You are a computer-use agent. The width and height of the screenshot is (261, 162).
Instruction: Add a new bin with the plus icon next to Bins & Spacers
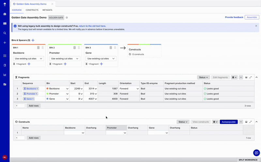(33, 40)
